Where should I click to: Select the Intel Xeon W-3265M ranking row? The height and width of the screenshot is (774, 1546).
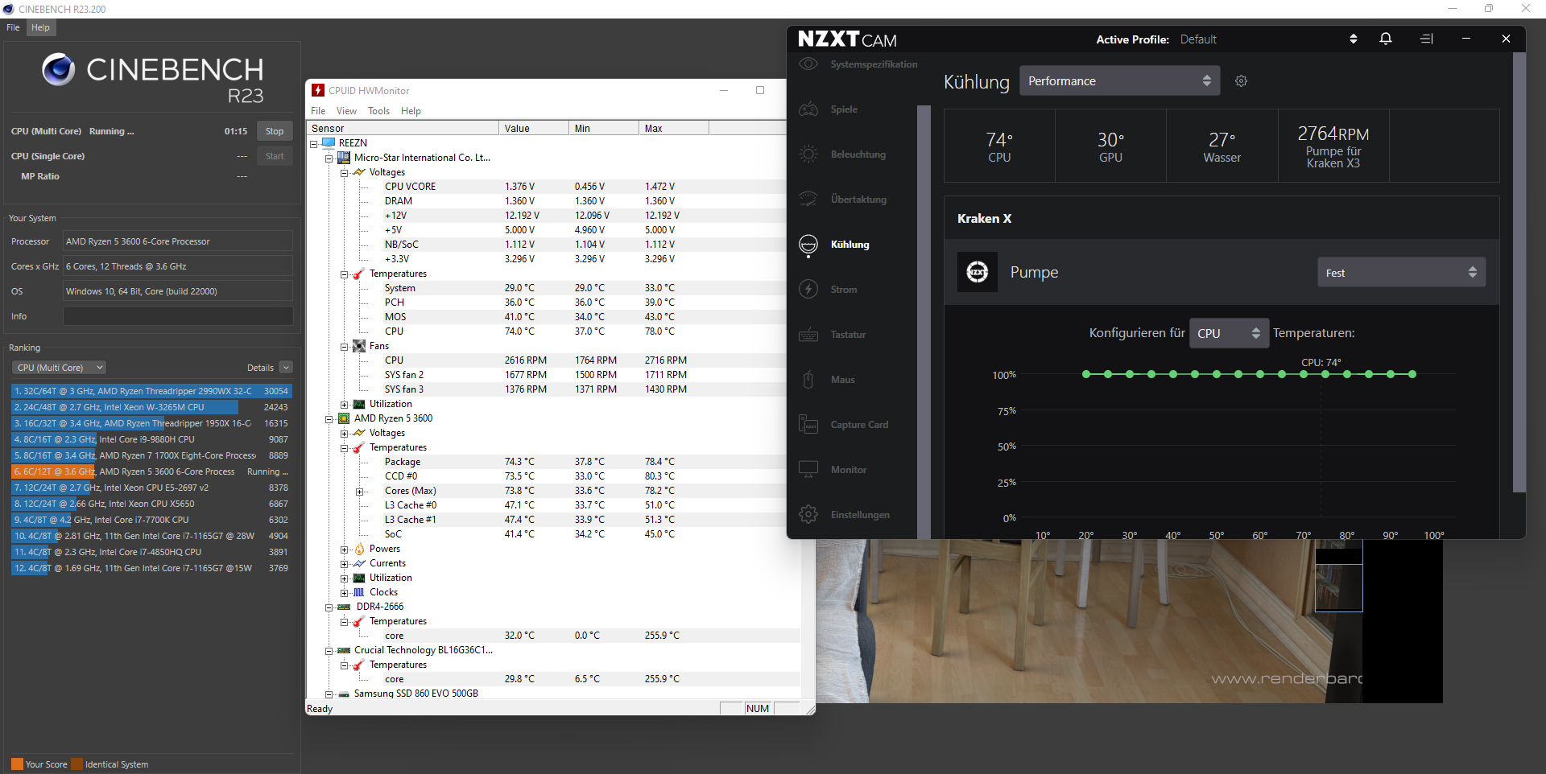click(x=151, y=407)
